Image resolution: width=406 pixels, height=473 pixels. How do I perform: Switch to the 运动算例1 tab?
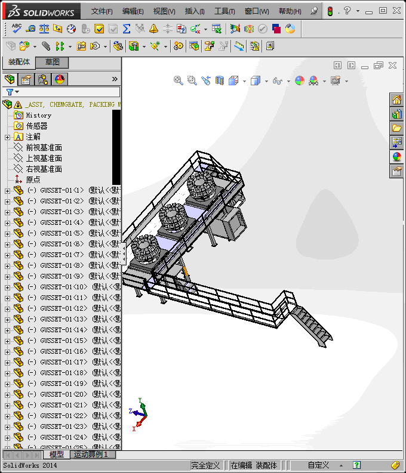pos(93,455)
